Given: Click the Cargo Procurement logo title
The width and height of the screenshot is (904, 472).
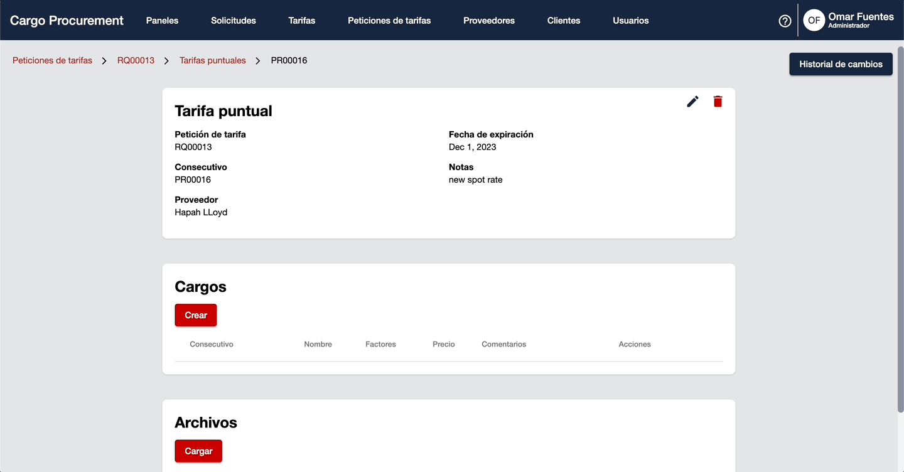Looking at the screenshot, I should click(67, 21).
